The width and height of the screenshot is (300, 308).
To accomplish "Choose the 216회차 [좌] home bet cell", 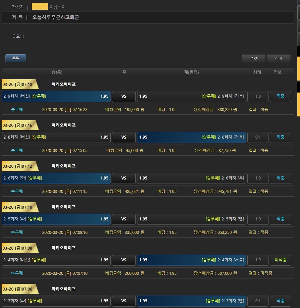I will pos(56,178).
